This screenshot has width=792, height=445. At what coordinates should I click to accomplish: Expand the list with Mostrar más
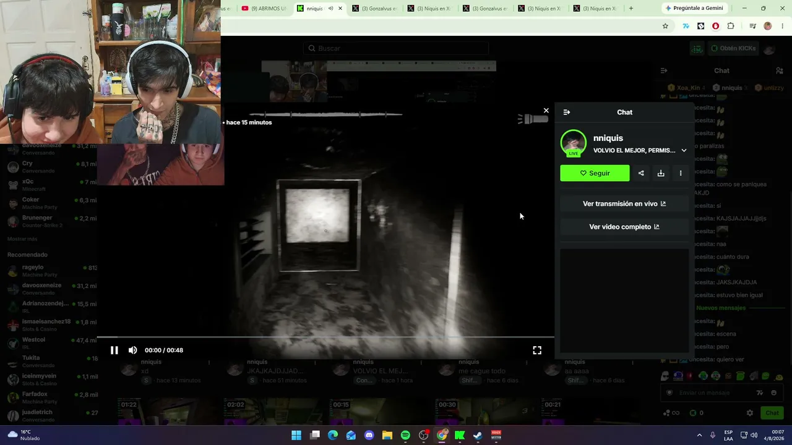point(22,239)
